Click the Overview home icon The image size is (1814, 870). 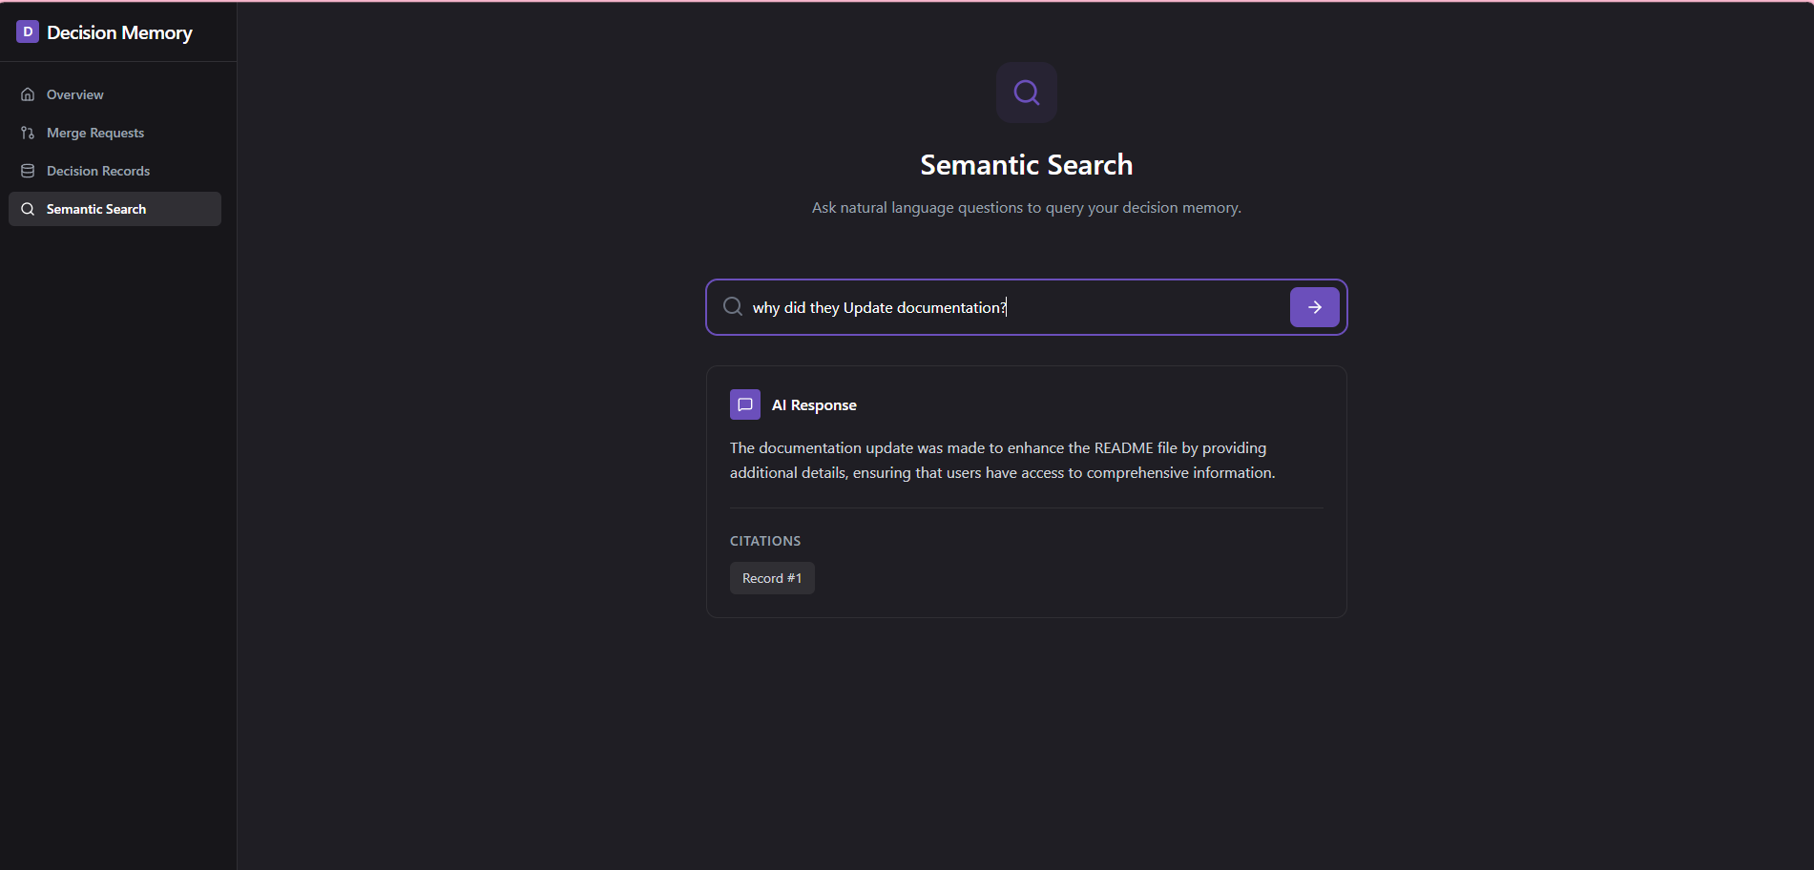28,94
